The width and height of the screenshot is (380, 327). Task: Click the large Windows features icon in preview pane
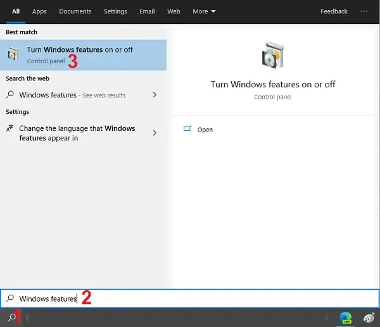point(272,56)
